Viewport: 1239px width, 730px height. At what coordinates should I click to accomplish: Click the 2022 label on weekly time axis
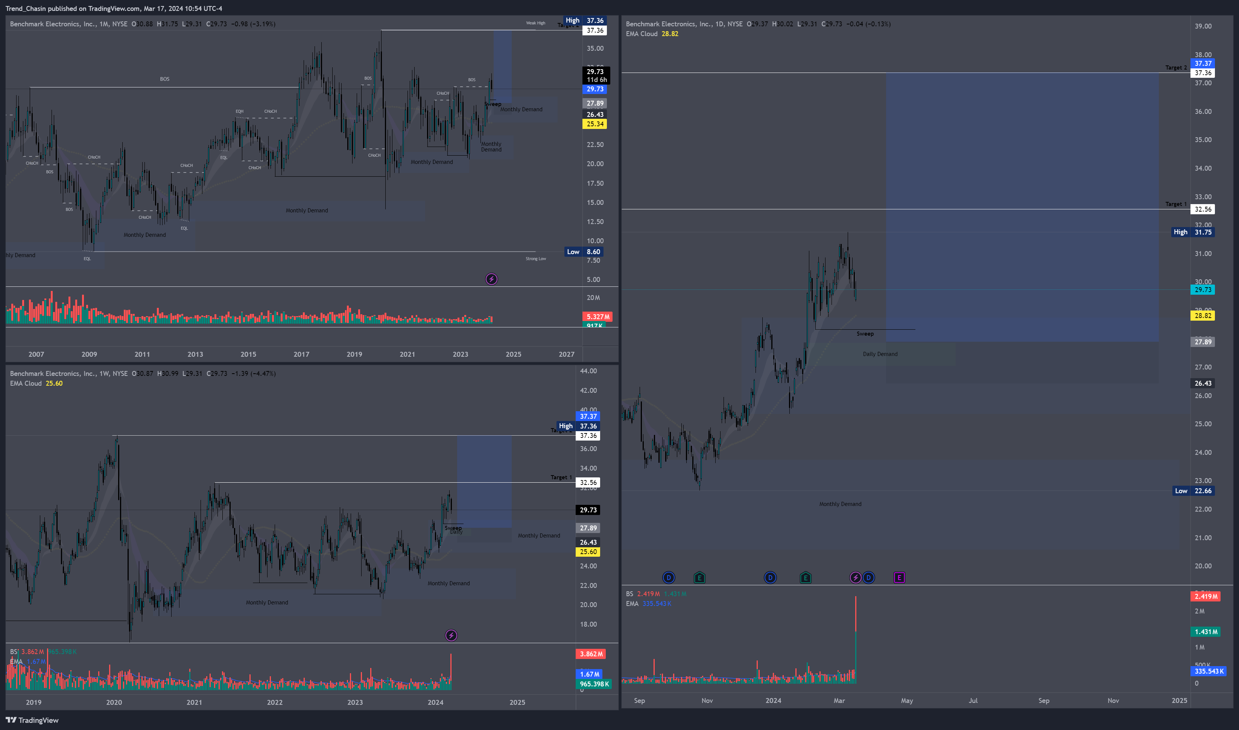[275, 703]
